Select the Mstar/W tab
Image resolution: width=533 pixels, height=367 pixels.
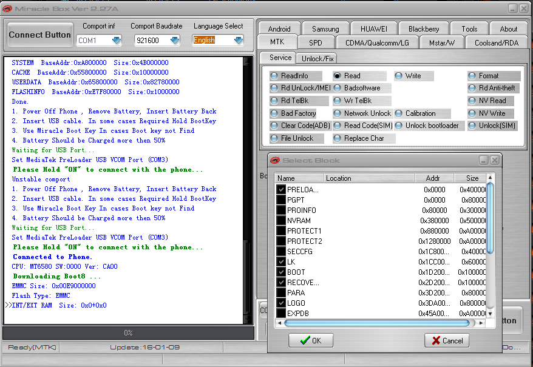pyautogui.click(x=441, y=43)
